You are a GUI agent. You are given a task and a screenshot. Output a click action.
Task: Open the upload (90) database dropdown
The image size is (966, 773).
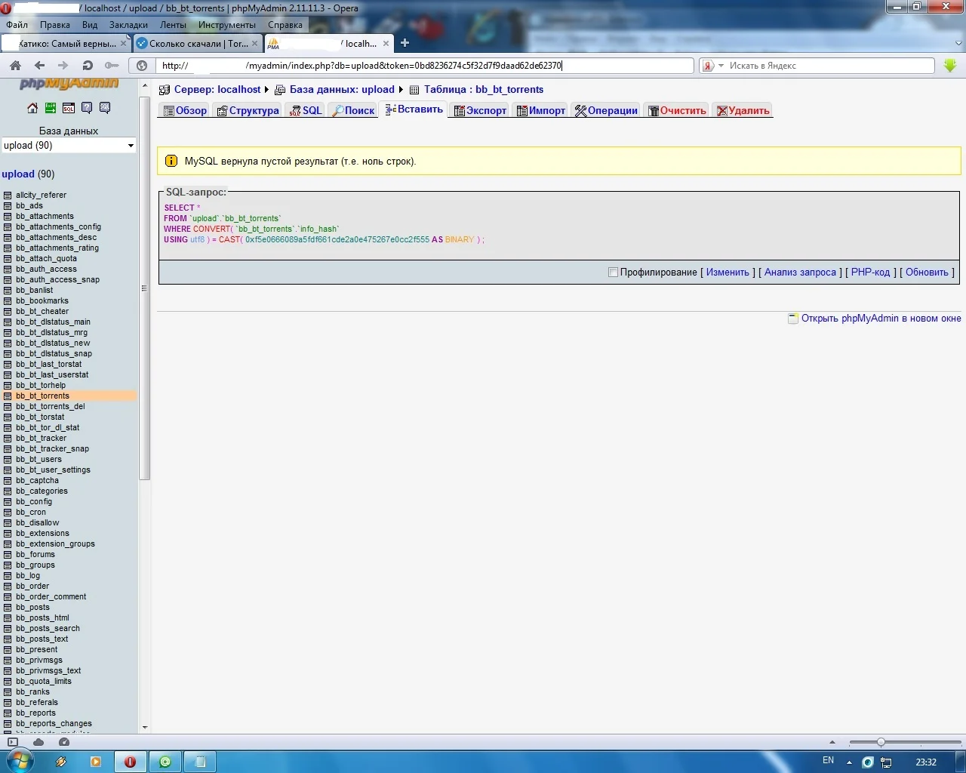click(x=69, y=146)
